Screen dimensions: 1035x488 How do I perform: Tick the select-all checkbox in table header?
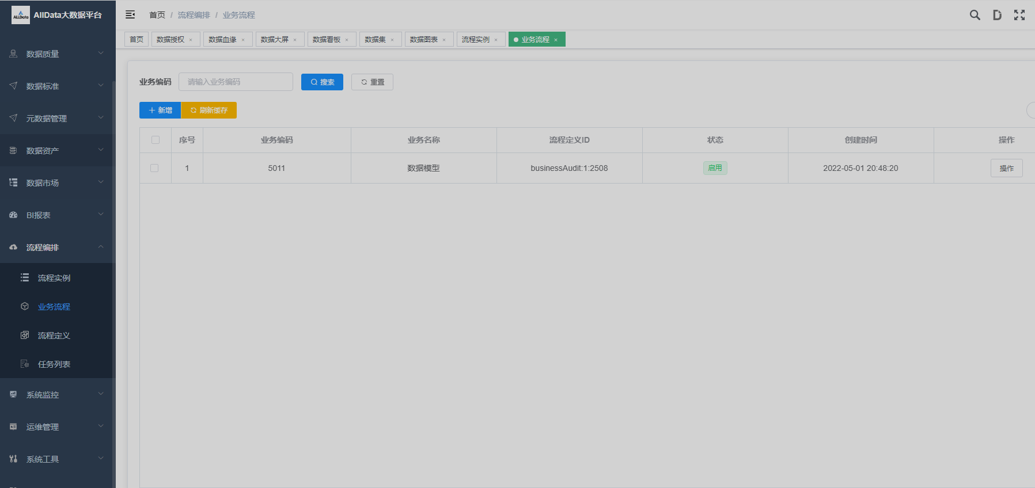coord(156,140)
